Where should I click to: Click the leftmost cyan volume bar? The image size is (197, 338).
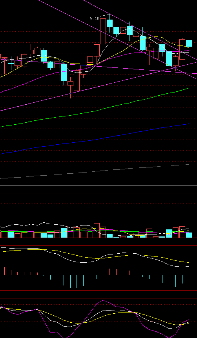[x=11, y=235]
